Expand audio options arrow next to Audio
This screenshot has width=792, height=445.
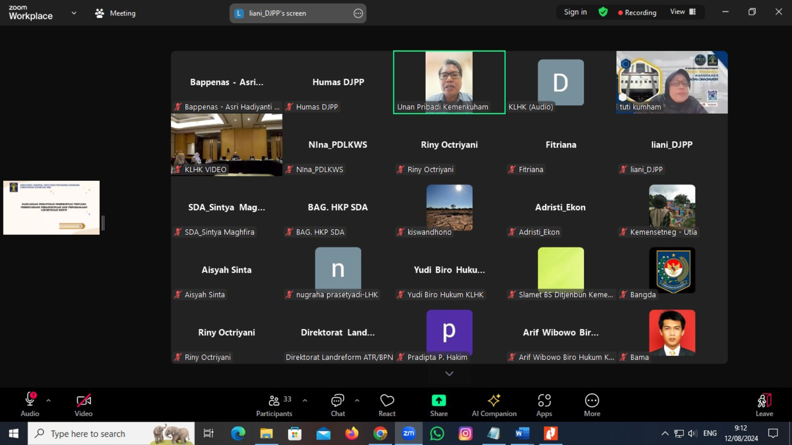coord(49,400)
